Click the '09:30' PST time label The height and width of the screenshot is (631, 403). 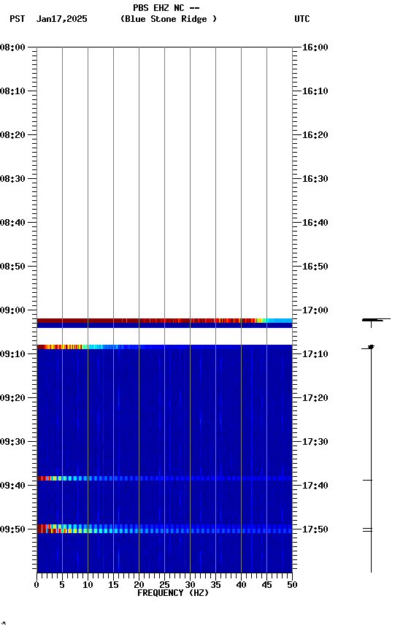12,442
